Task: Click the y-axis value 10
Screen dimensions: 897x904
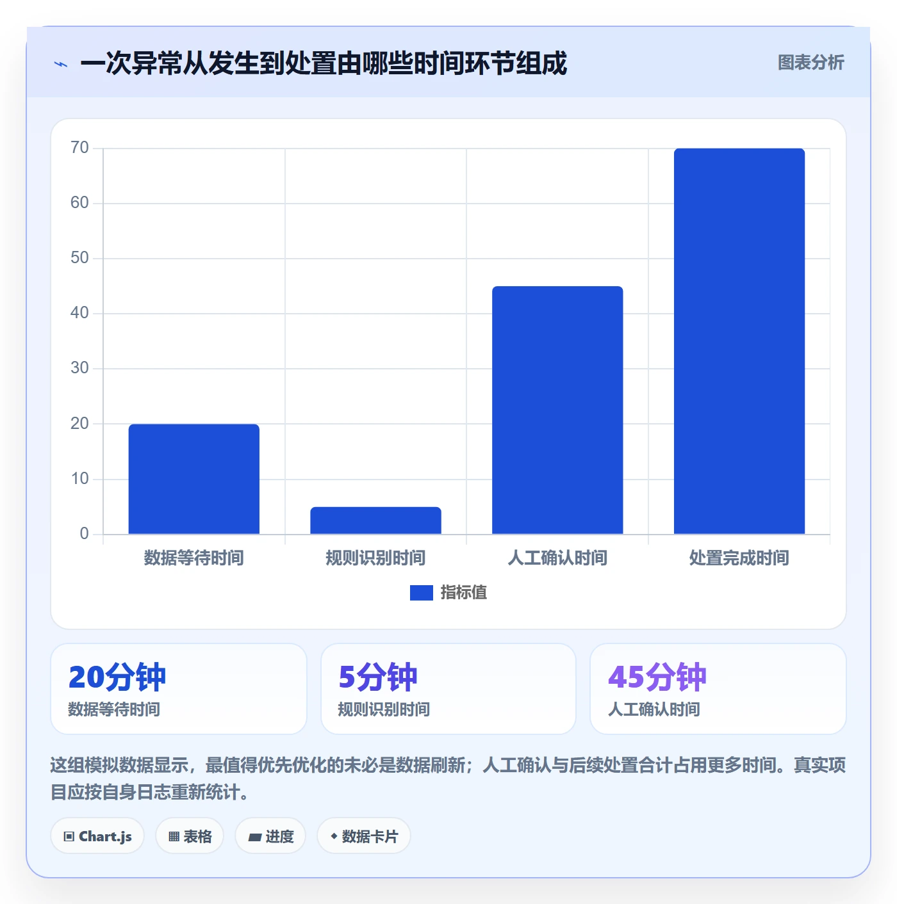Action: [x=79, y=479]
